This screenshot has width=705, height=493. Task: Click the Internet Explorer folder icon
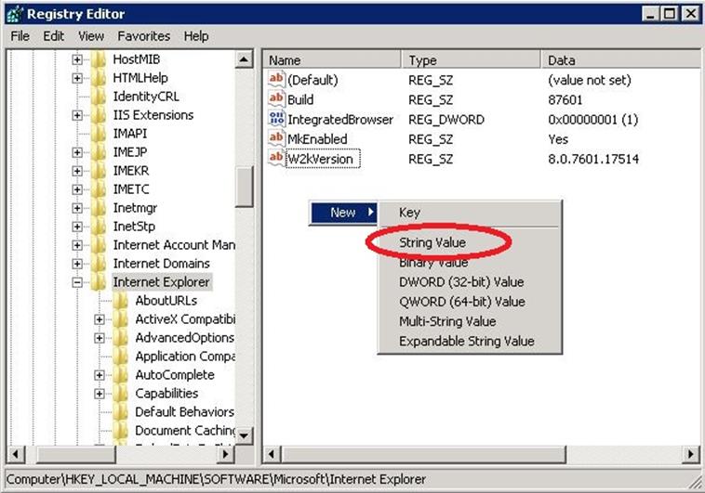click(99, 282)
